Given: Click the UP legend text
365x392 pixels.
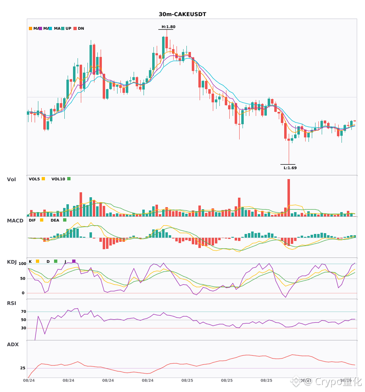Looking at the screenshot, I should pyautogui.click(x=68, y=28).
